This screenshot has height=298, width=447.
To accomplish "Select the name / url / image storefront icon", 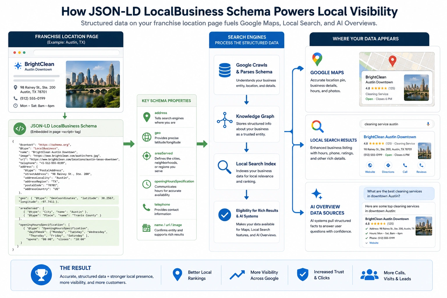I will pyautogui.click(x=146, y=228).
